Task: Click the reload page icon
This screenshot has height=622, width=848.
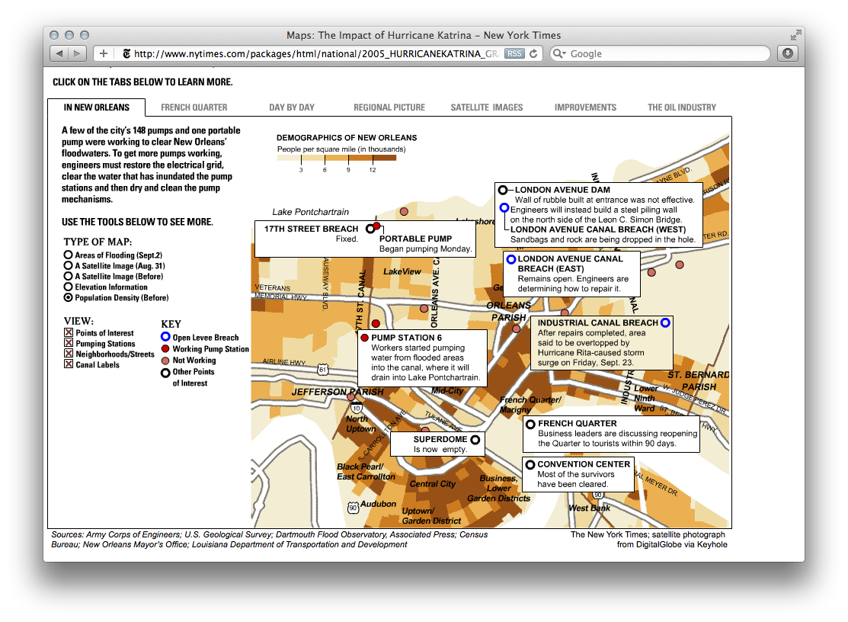Action: pyautogui.click(x=534, y=53)
